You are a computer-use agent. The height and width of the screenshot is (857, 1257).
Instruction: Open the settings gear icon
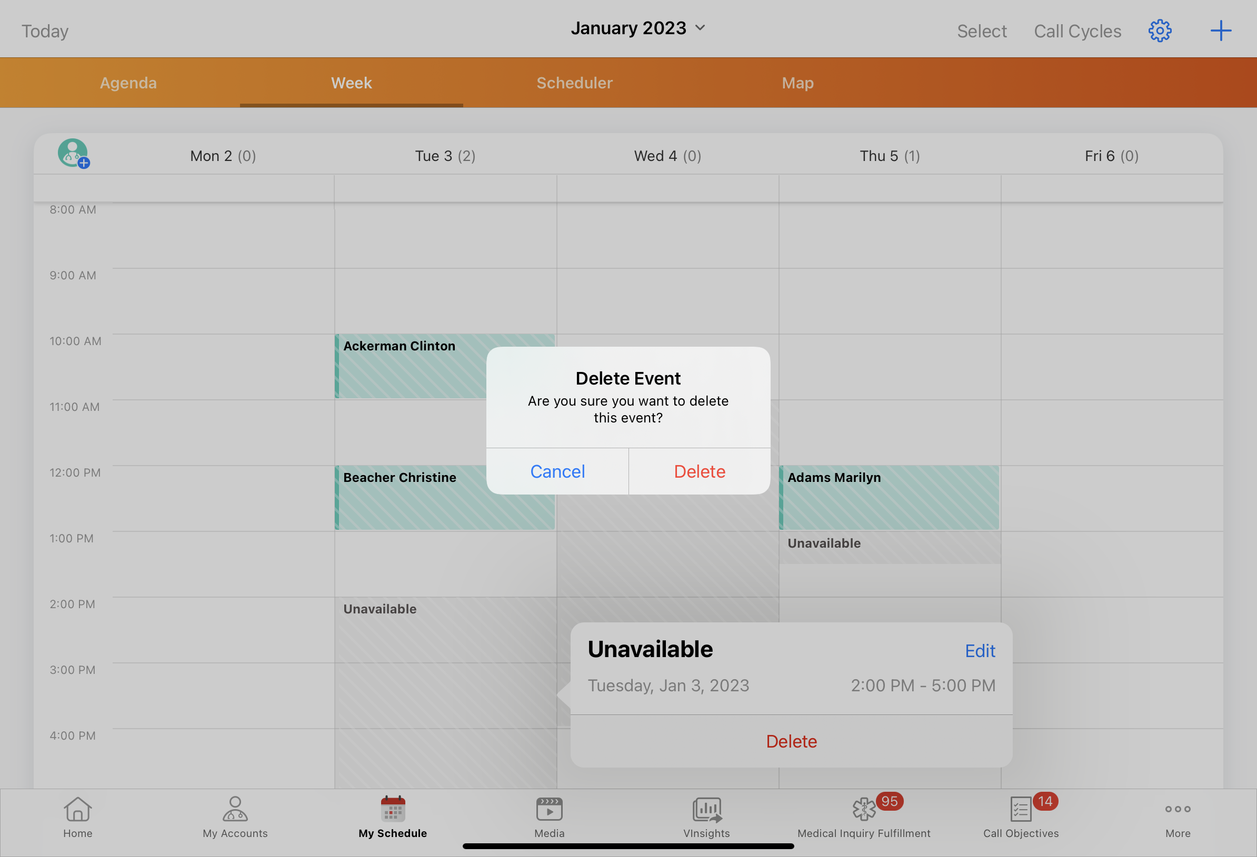point(1160,31)
